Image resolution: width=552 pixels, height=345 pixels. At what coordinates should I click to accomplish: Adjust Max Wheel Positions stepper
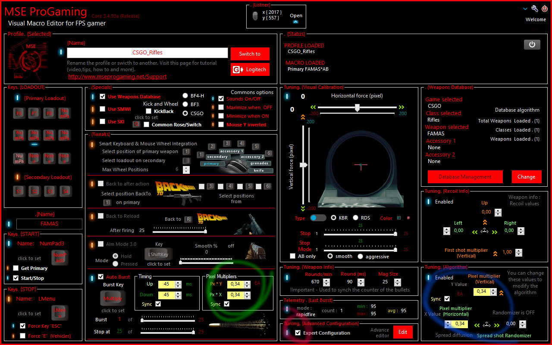tap(186, 169)
